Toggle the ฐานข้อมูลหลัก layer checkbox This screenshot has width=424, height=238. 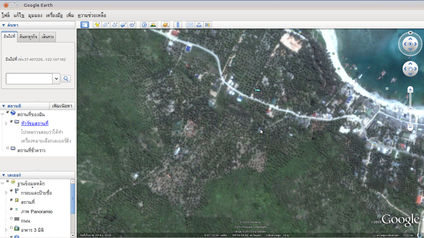click(8, 181)
